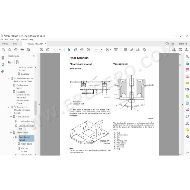Image resolution: width=190 pixels, height=190 pixels.
Task: Open the attachments paperclip panel
Action: [3, 71]
